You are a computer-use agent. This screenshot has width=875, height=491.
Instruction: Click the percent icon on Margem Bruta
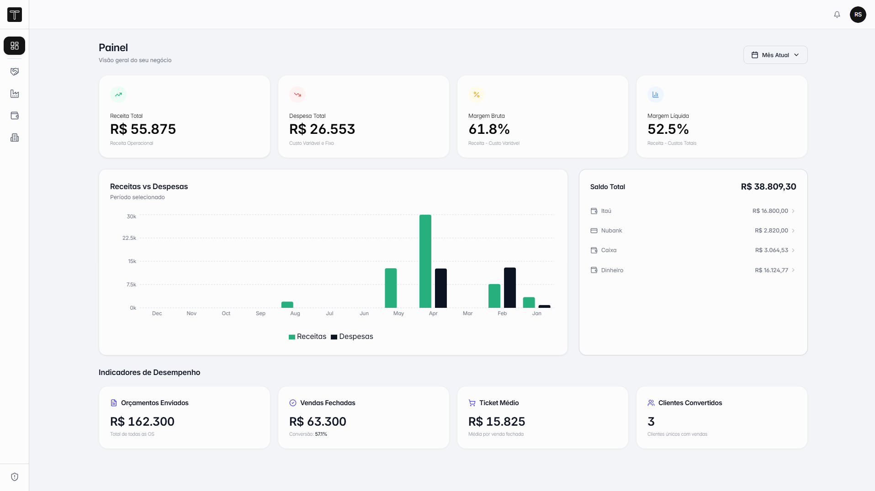[477, 95]
